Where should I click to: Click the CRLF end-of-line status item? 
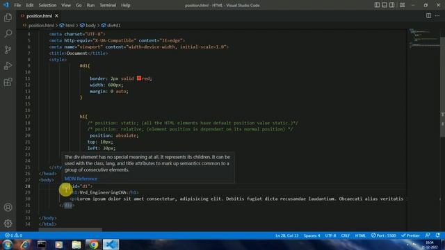point(346,235)
